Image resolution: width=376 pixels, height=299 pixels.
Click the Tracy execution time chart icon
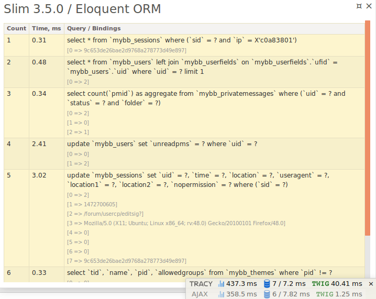coord(221,284)
